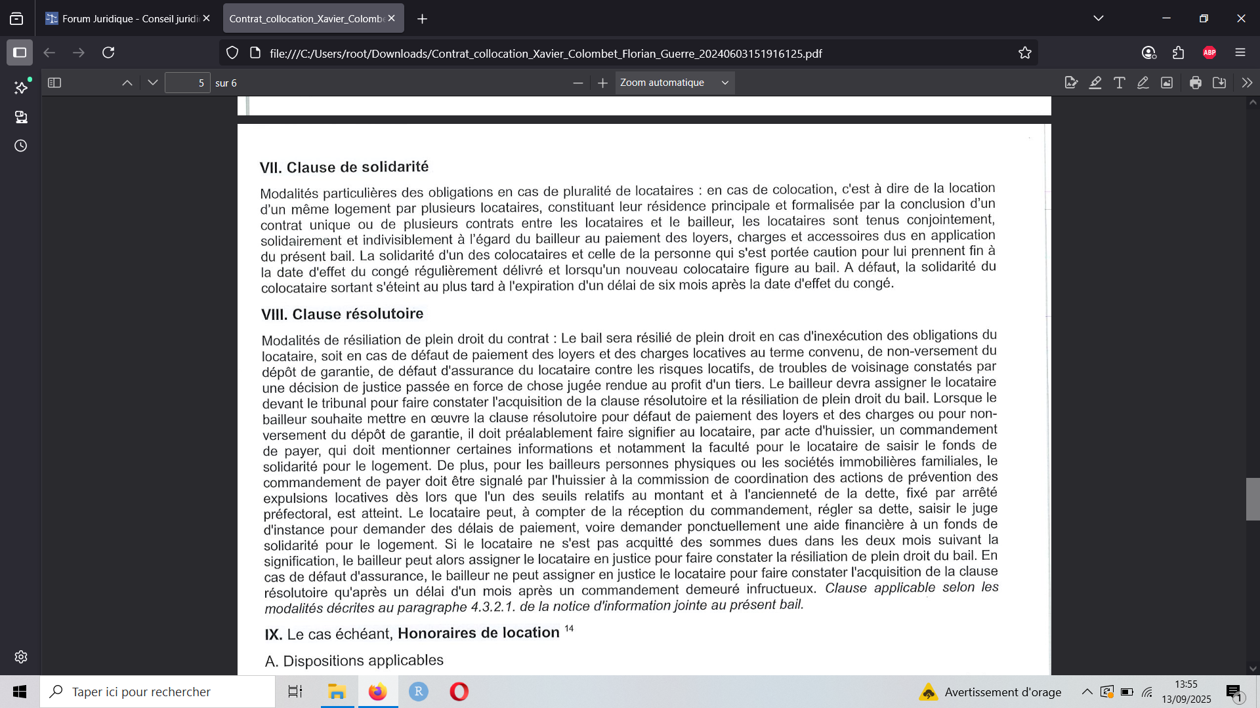
Task: Click the zoom in plus button
Action: point(602,83)
